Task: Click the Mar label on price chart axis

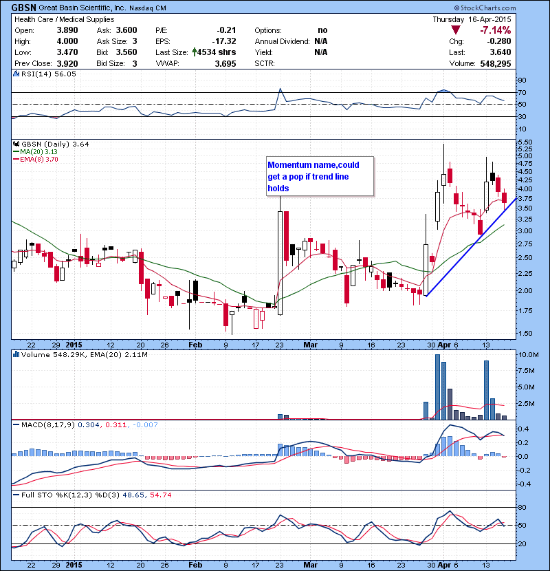Action: tap(311, 345)
